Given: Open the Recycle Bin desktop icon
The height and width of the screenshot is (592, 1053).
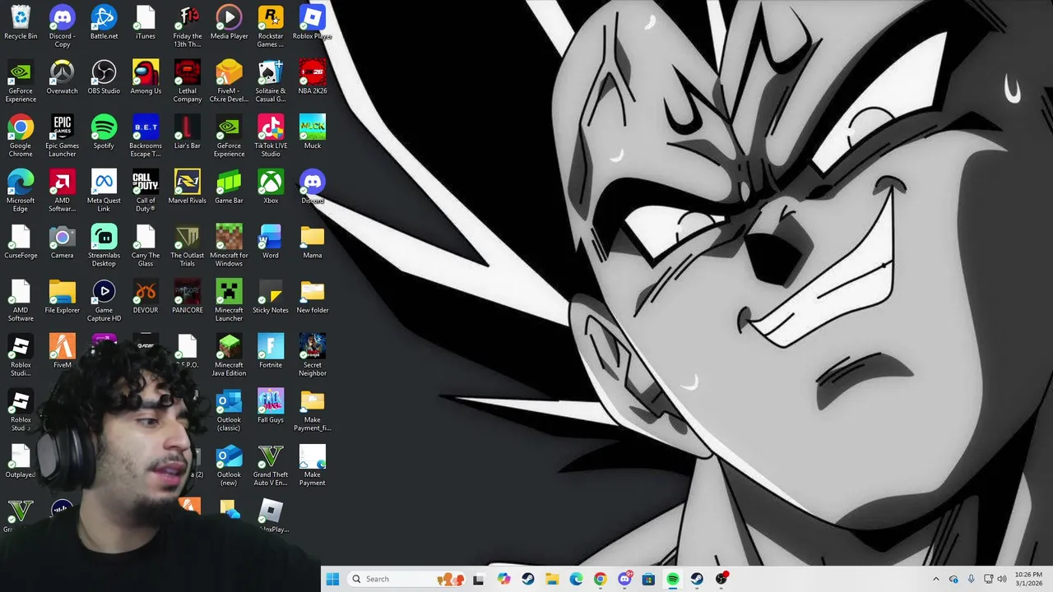Looking at the screenshot, I should (21, 23).
